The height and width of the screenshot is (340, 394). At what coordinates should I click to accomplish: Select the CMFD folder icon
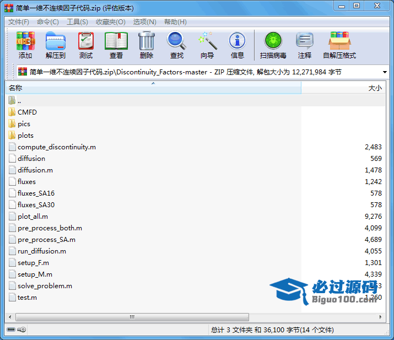pos(12,112)
